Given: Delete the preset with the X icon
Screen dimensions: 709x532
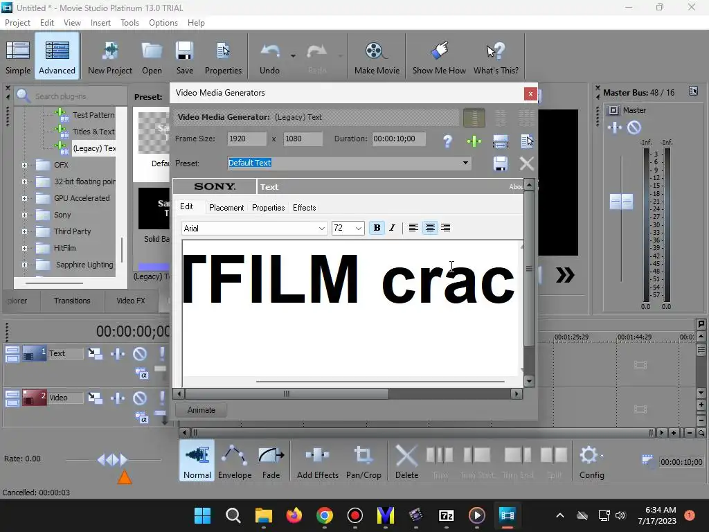Looking at the screenshot, I should [x=526, y=163].
